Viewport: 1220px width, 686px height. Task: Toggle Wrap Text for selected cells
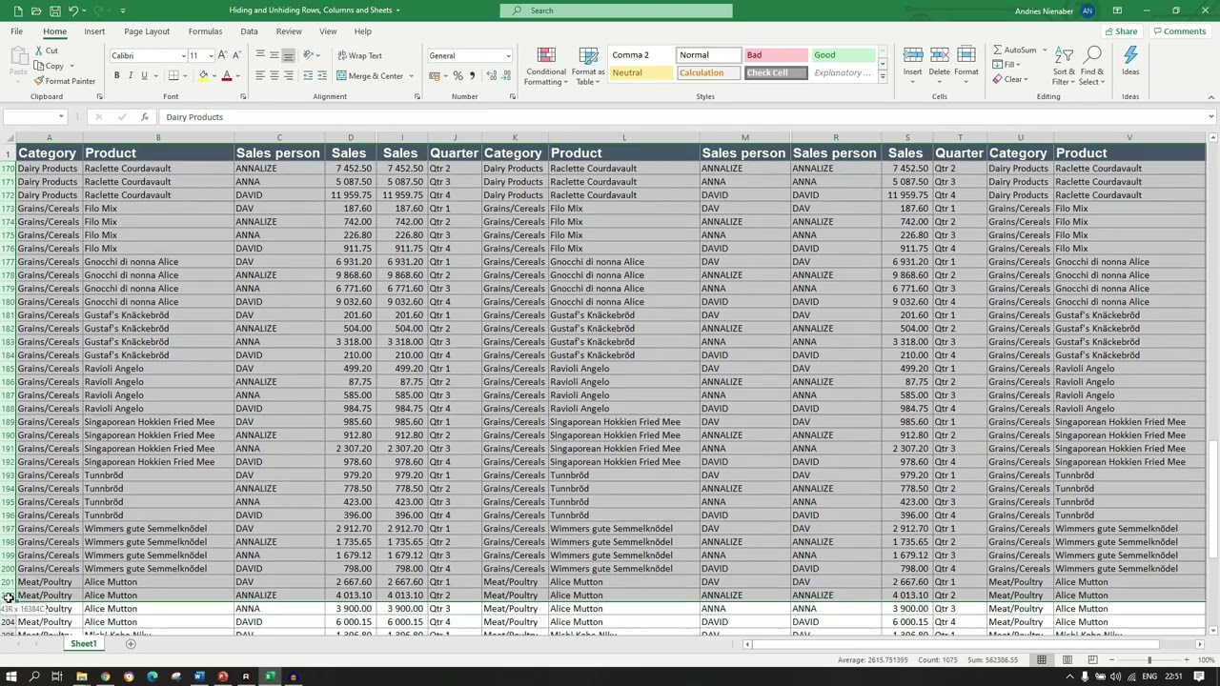359,55
